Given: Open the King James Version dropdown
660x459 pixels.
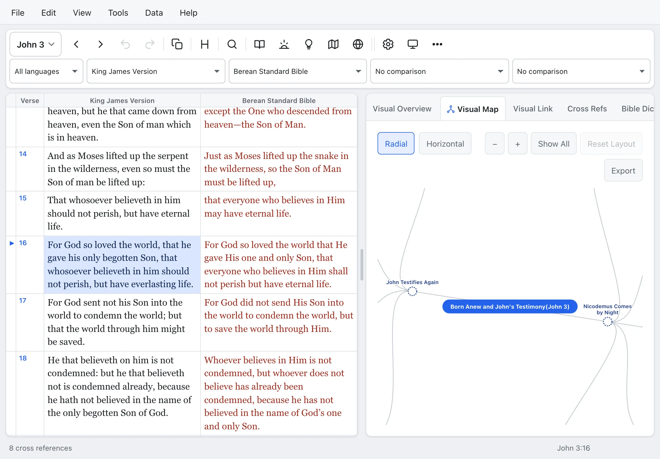Looking at the screenshot, I should click(x=156, y=71).
